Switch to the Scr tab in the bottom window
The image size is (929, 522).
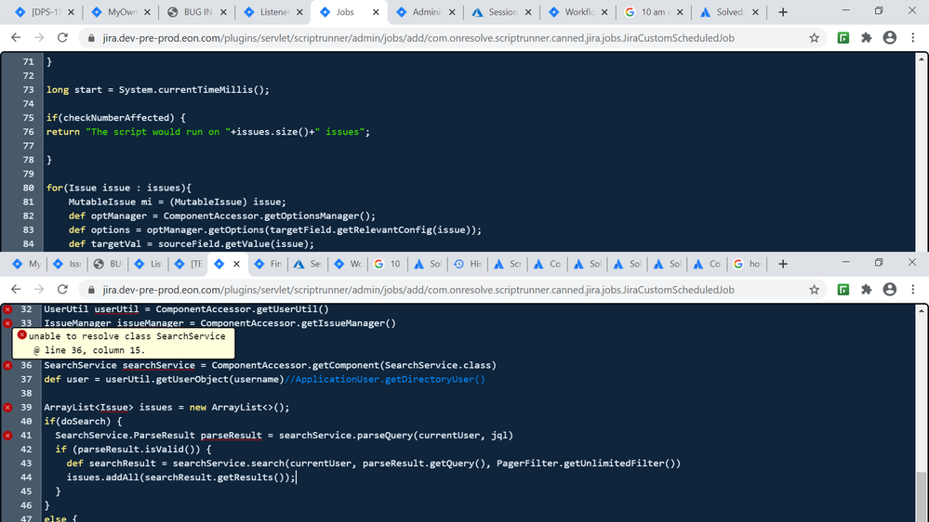tap(508, 264)
